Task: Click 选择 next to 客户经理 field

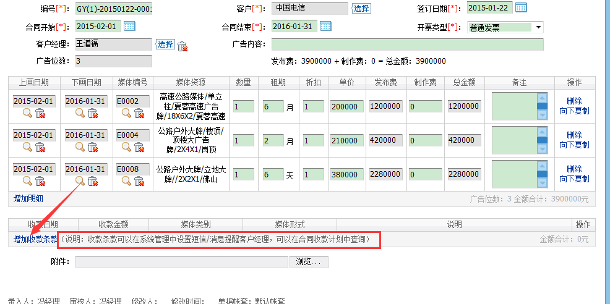Action: coord(165,44)
